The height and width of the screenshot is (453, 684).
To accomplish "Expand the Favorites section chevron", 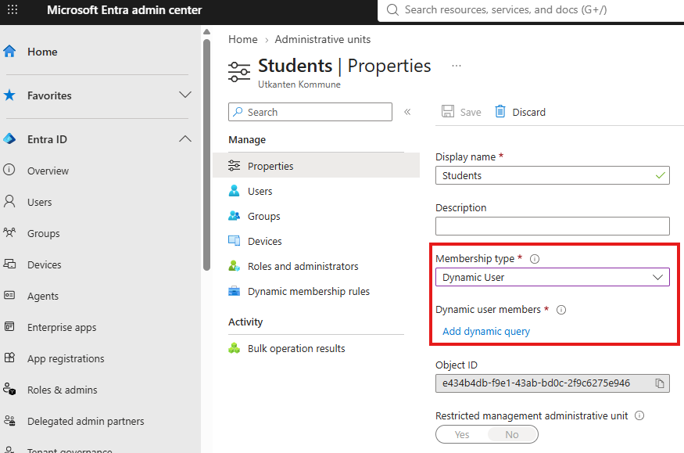I will (x=185, y=95).
